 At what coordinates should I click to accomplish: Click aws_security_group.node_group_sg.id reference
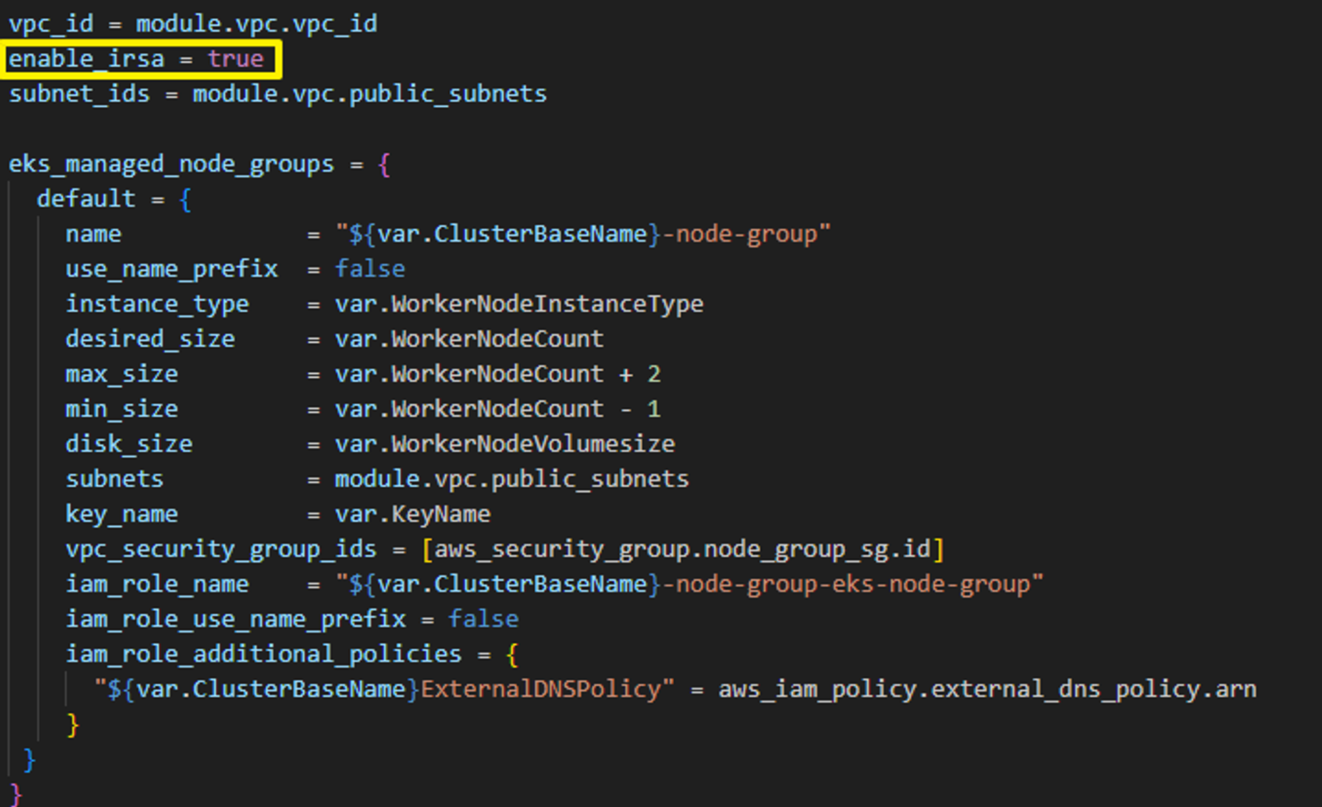682,549
